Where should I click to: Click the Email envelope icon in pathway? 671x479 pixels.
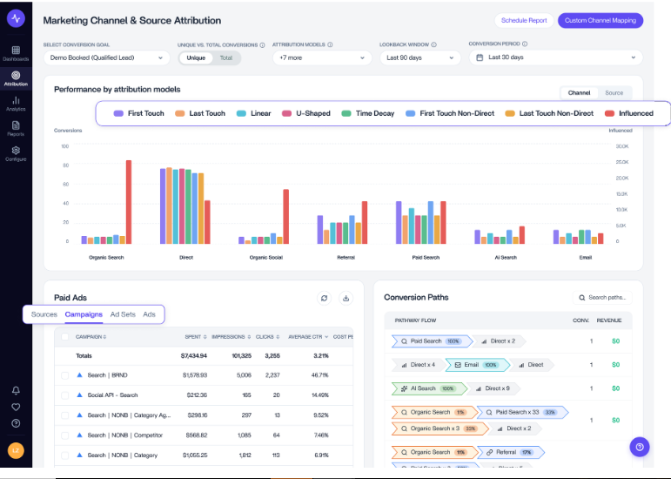point(458,365)
